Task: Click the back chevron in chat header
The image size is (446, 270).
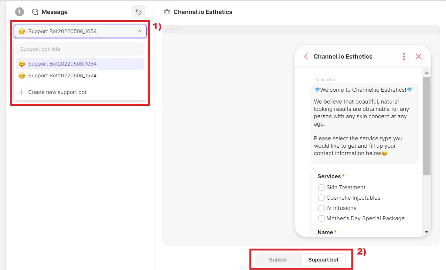Action: 306,56
